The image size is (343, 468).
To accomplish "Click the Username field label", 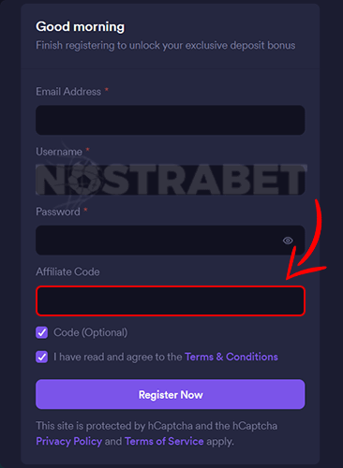I will (59, 152).
